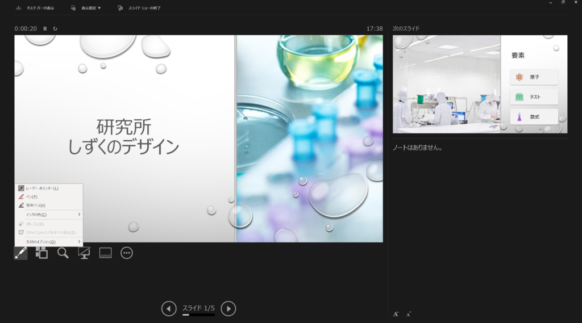This screenshot has width=582, height=323.
Task: Pause the presentation timer
Action: click(x=45, y=28)
